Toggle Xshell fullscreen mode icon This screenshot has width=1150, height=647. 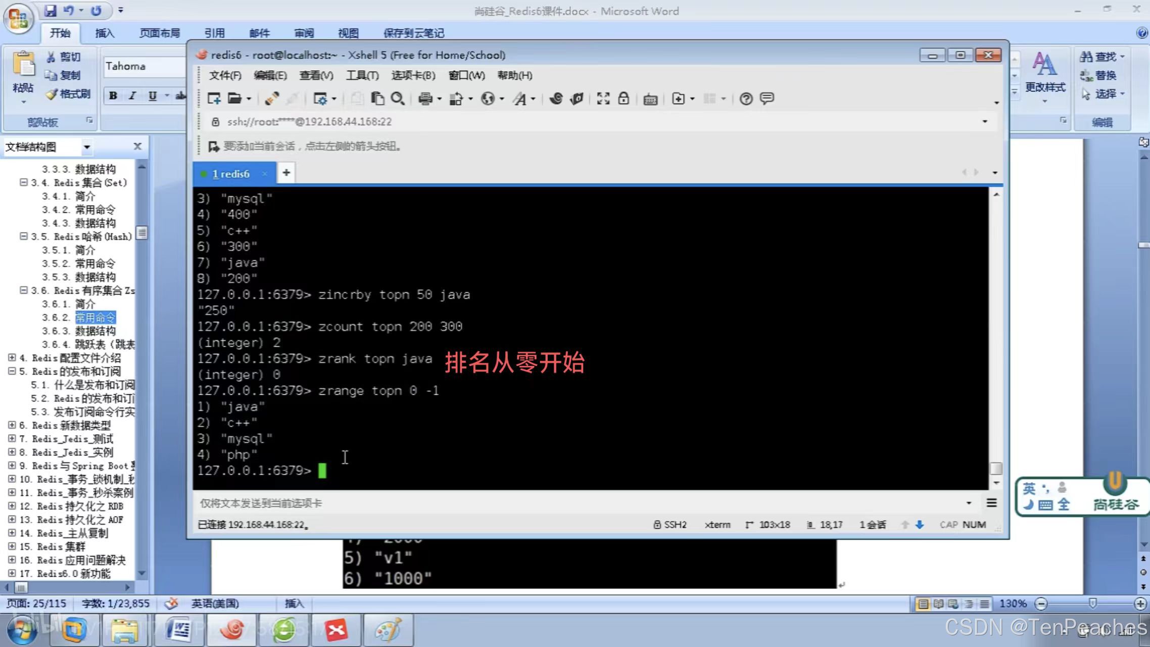[x=603, y=99]
